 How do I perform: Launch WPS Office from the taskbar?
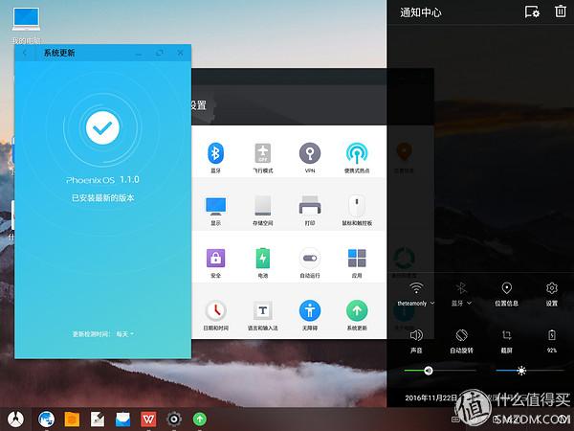tap(148, 420)
